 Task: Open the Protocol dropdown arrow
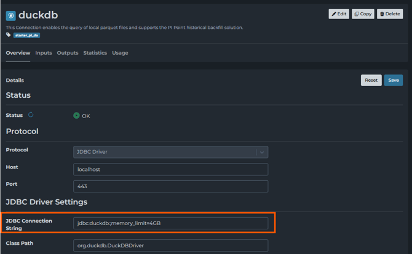tap(262, 152)
